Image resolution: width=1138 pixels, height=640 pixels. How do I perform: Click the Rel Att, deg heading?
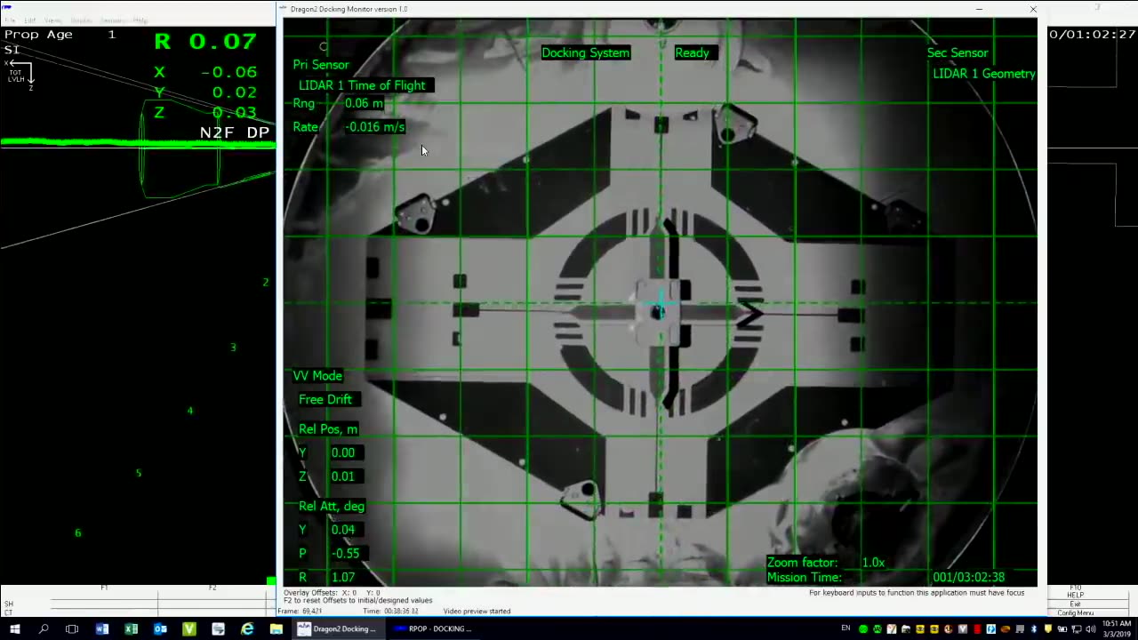coord(332,507)
